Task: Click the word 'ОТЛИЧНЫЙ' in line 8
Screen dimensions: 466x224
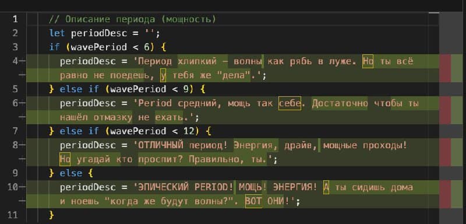Action: (161, 145)
